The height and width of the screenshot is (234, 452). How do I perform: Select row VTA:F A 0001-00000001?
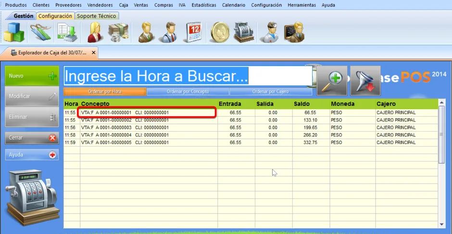(x=251, y=113)
